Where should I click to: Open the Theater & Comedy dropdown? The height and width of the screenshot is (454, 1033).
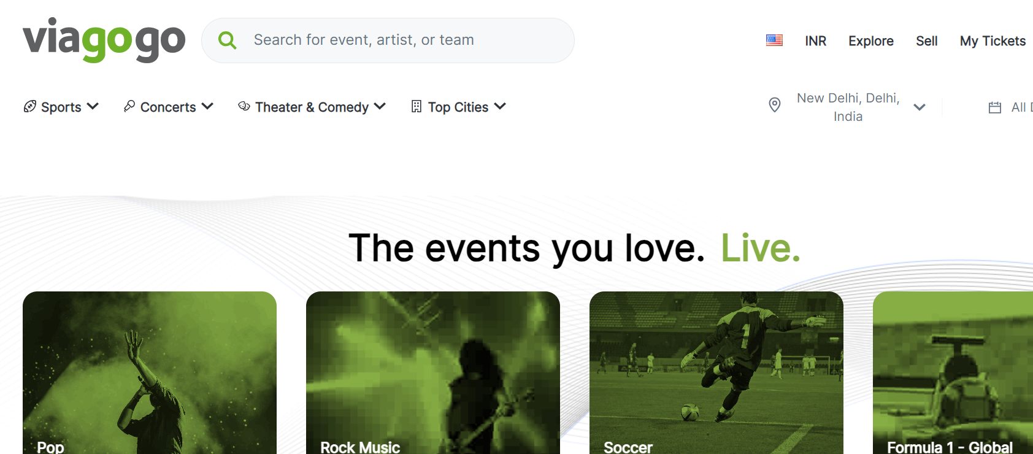(380, 106)
